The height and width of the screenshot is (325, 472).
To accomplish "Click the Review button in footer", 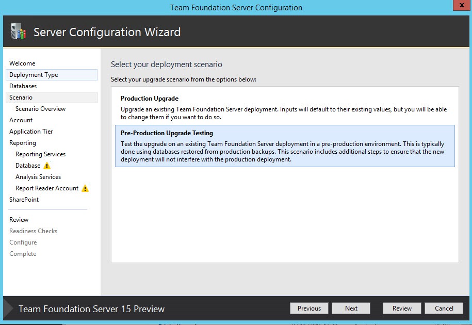I will click(x=402, y=308).
